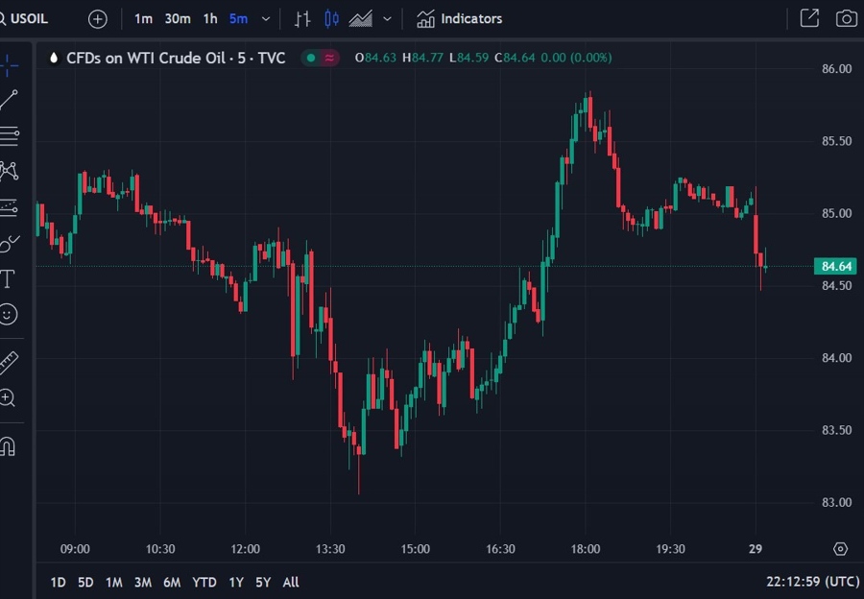The width and height of the screenshot is (864, 599).
Task: Click the low value L84.59 in legend
Action: click(468, 58)
